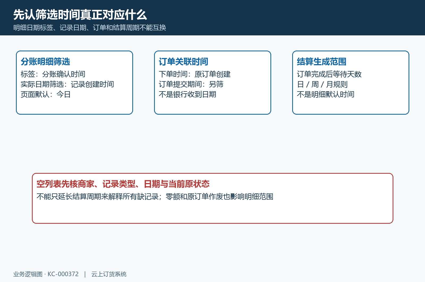
Task: Click the 分账明细筛选 card heading
Action: point(45,62)
